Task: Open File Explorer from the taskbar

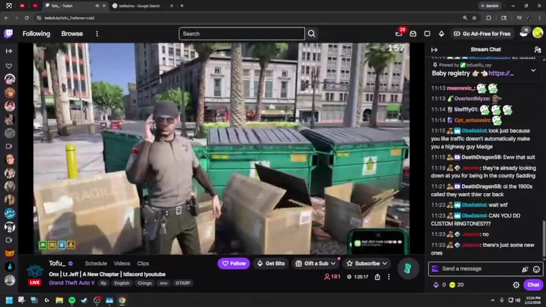Action: point(59,300)
